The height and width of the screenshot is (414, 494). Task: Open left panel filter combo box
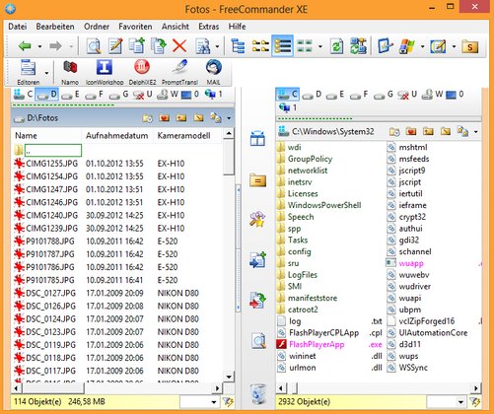click(x=199, y=401)
